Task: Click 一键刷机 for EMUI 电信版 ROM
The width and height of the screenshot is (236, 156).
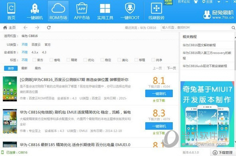Action: click(x=159, y=126)
